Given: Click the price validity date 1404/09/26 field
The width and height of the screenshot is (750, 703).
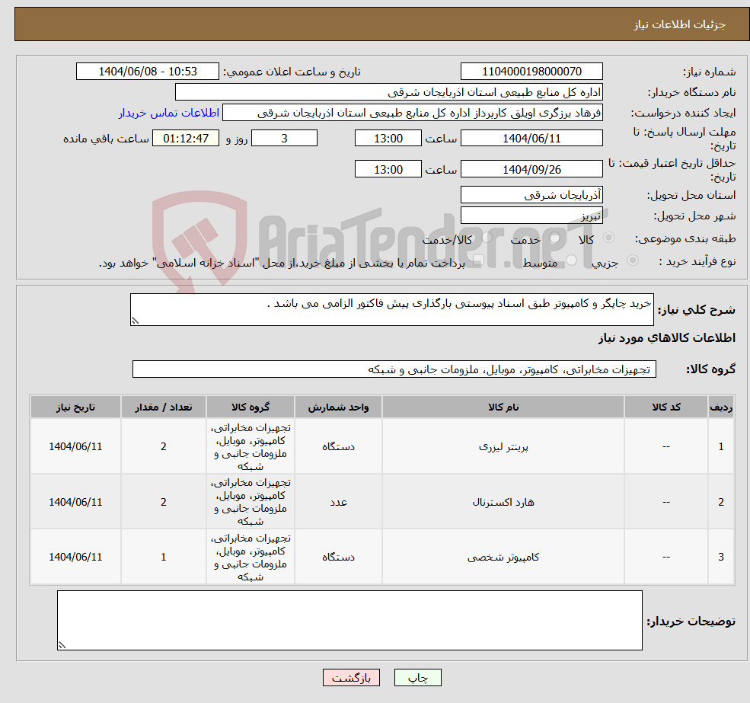Looking at the screenshot, I should click(x=531, y=169).
